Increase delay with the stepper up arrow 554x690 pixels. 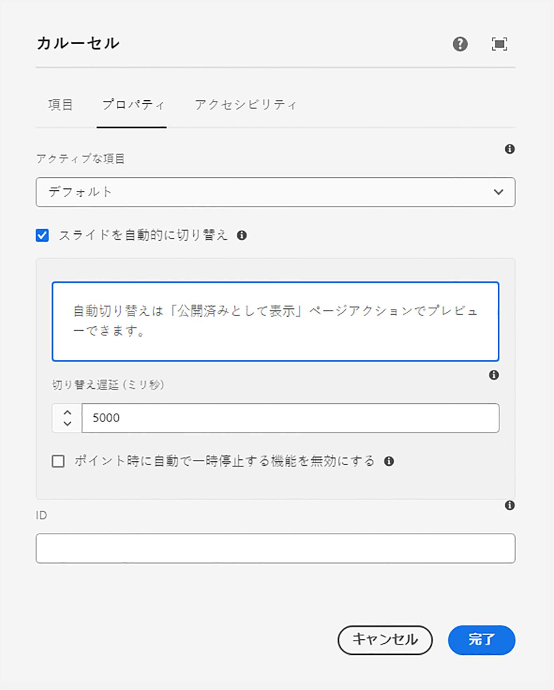click(x=67, y=412)
